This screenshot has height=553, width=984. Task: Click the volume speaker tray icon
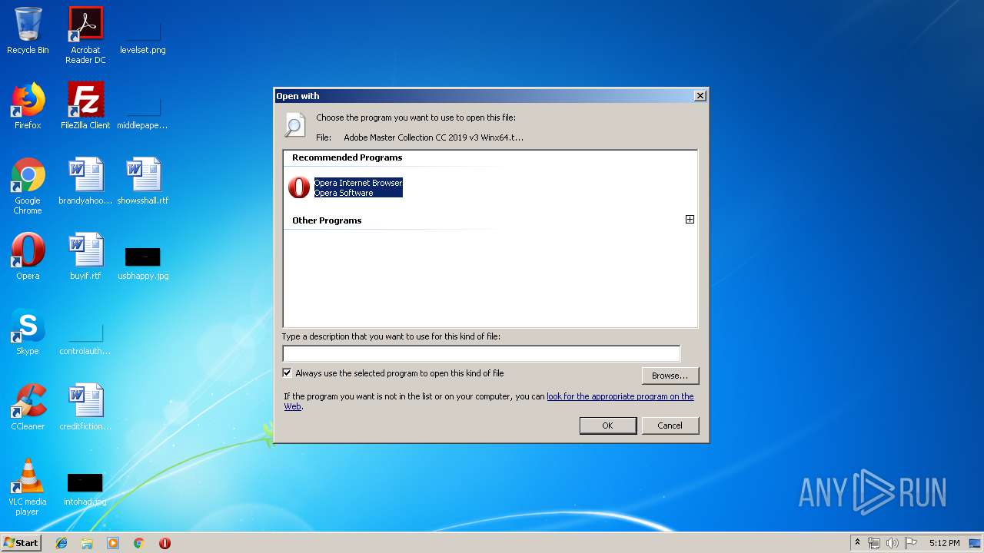pyautogui.click(x=893, y=543)
